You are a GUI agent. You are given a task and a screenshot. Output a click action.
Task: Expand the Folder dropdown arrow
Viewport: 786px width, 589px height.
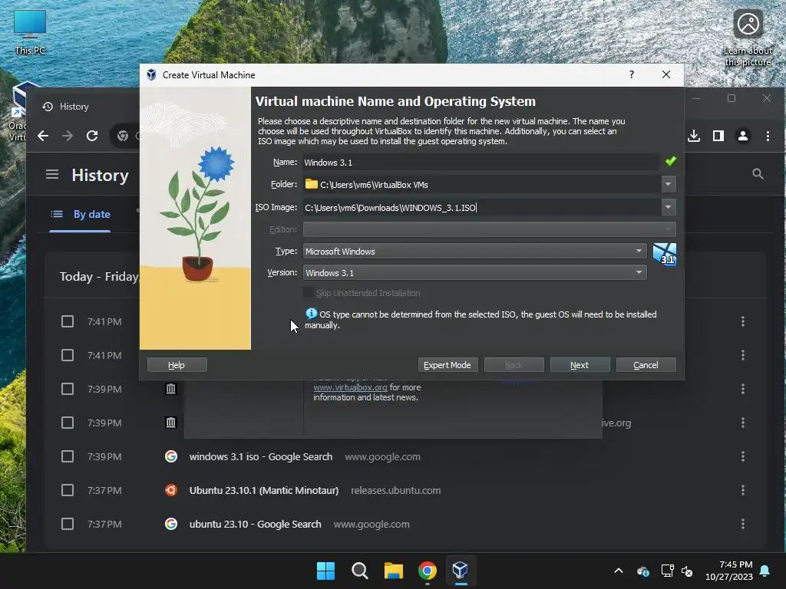pos(669,184)
